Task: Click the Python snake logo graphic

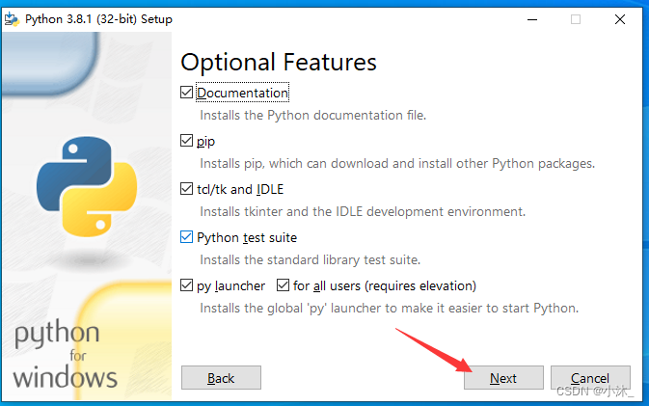Action: 87,187
